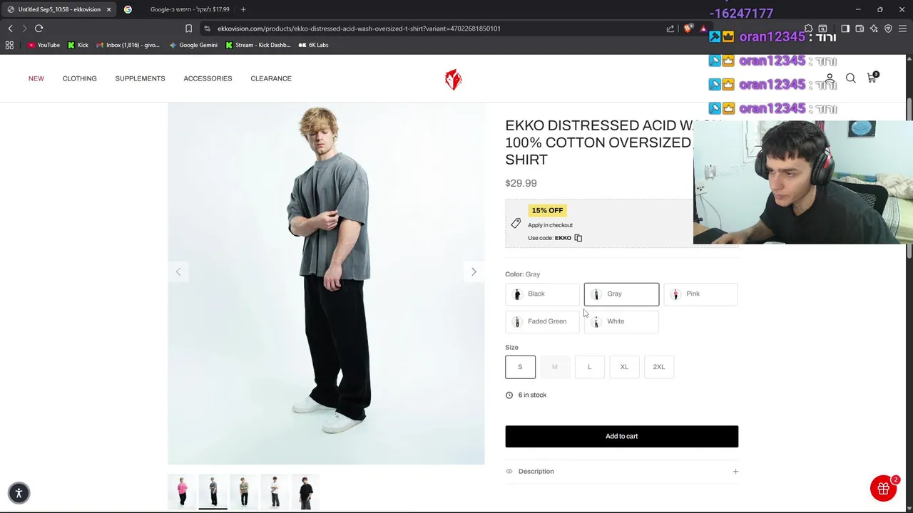Choose size S

(520, 367)
